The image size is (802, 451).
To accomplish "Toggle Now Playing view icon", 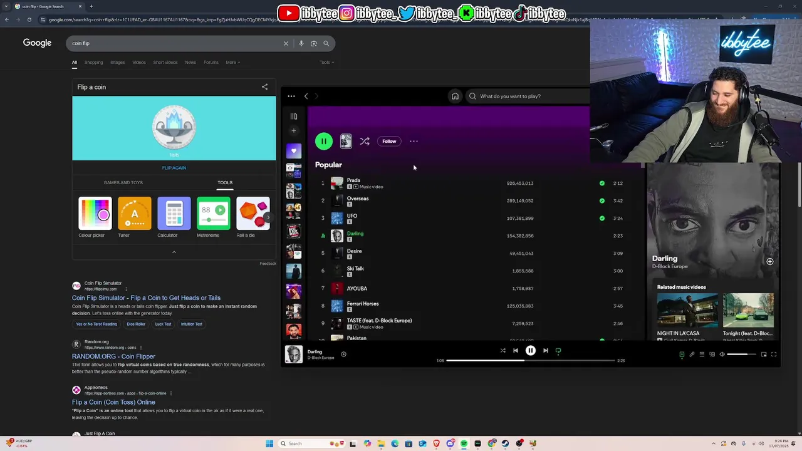I will pos(682,355).
